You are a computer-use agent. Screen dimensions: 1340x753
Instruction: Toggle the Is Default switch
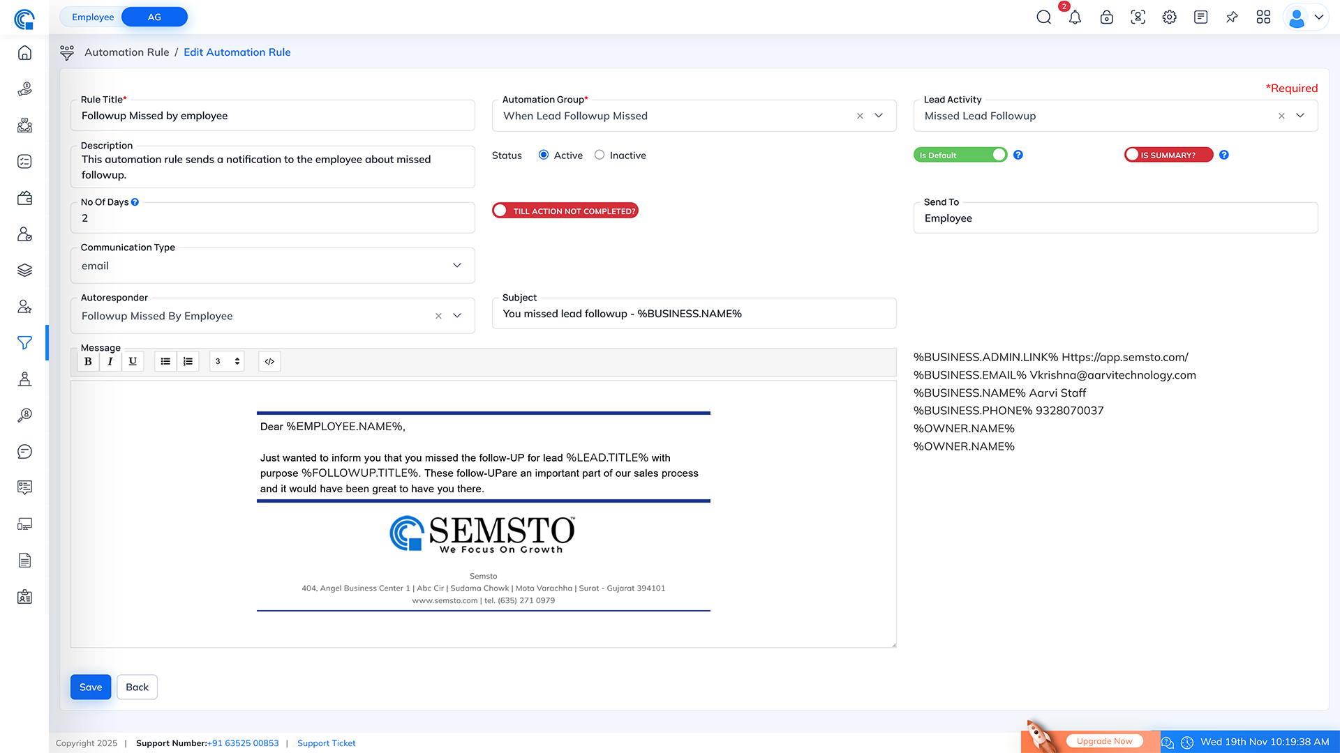[960, 155]
